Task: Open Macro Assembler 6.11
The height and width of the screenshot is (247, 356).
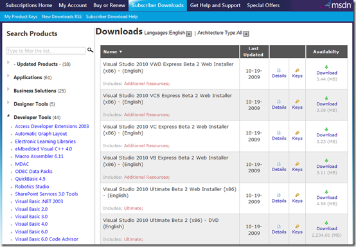Action: point(39,156)
